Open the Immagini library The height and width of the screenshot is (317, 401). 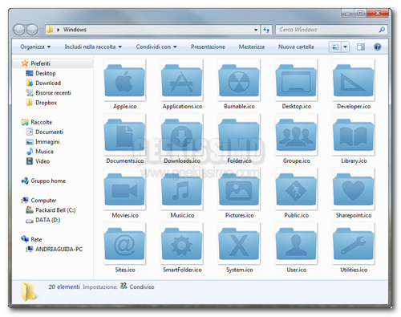(47, 142)
